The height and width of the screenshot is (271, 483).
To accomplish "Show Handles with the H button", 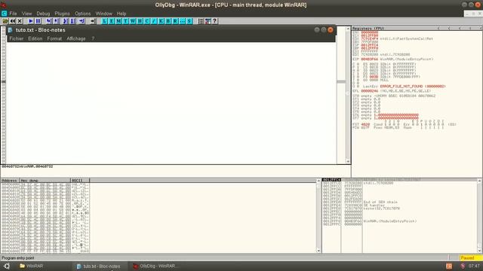I will (140, 21).
